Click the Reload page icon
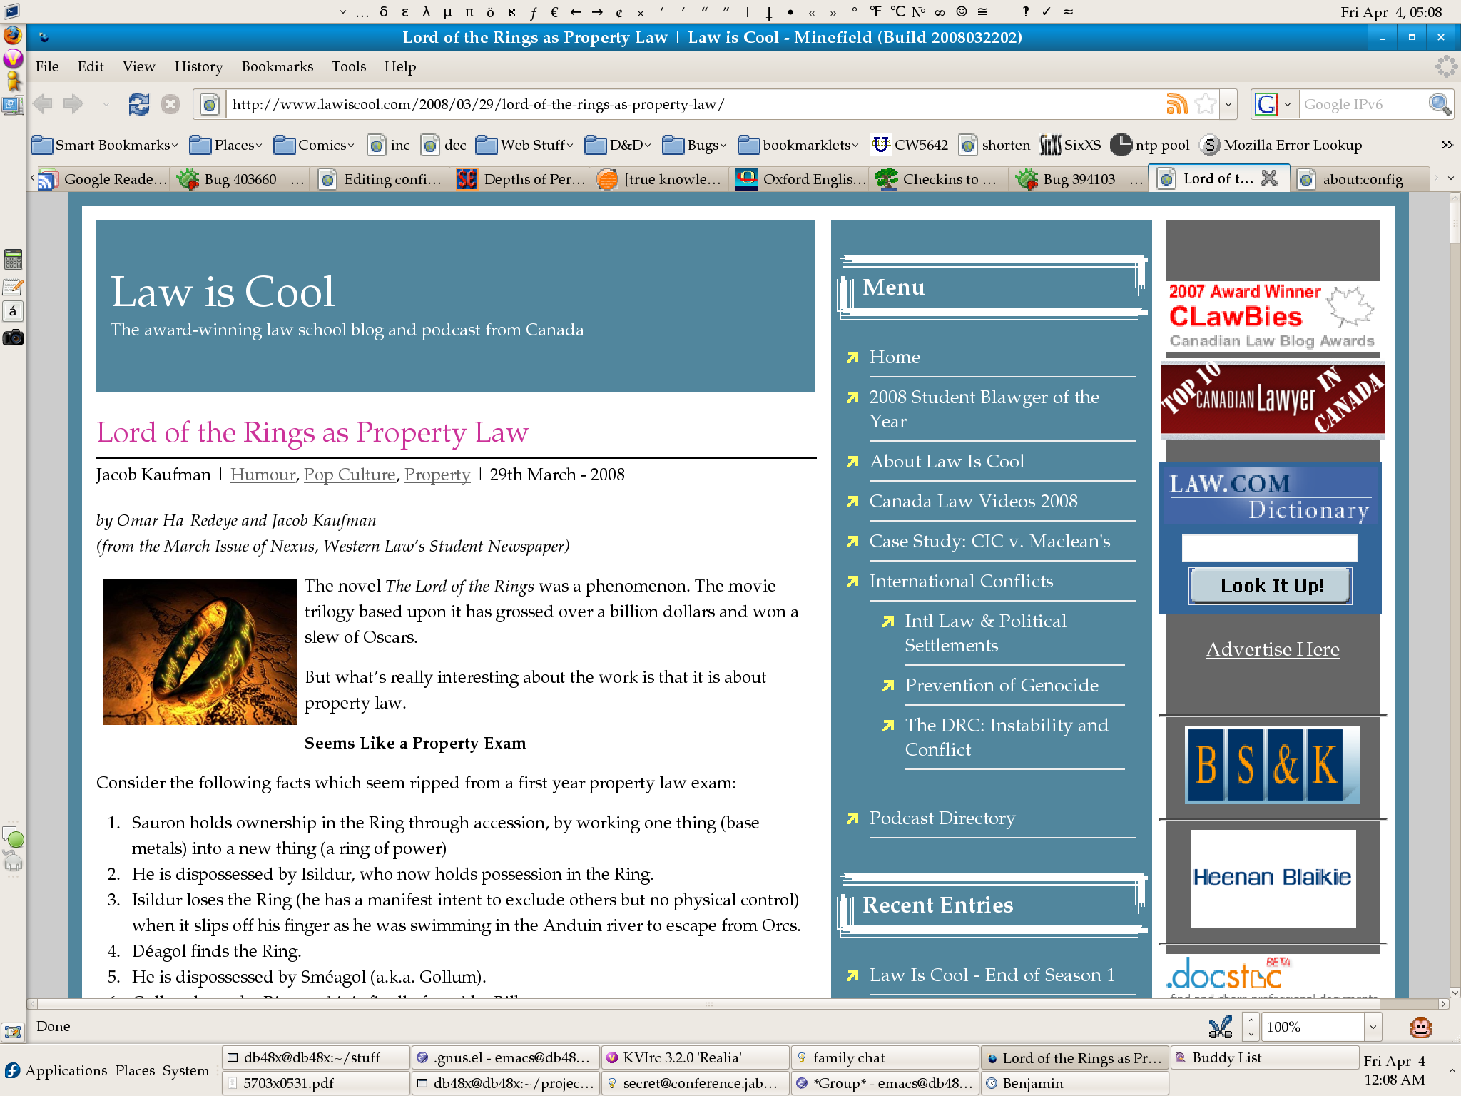The height and width of the screenshot is (1096, 1461). point(138,104)
